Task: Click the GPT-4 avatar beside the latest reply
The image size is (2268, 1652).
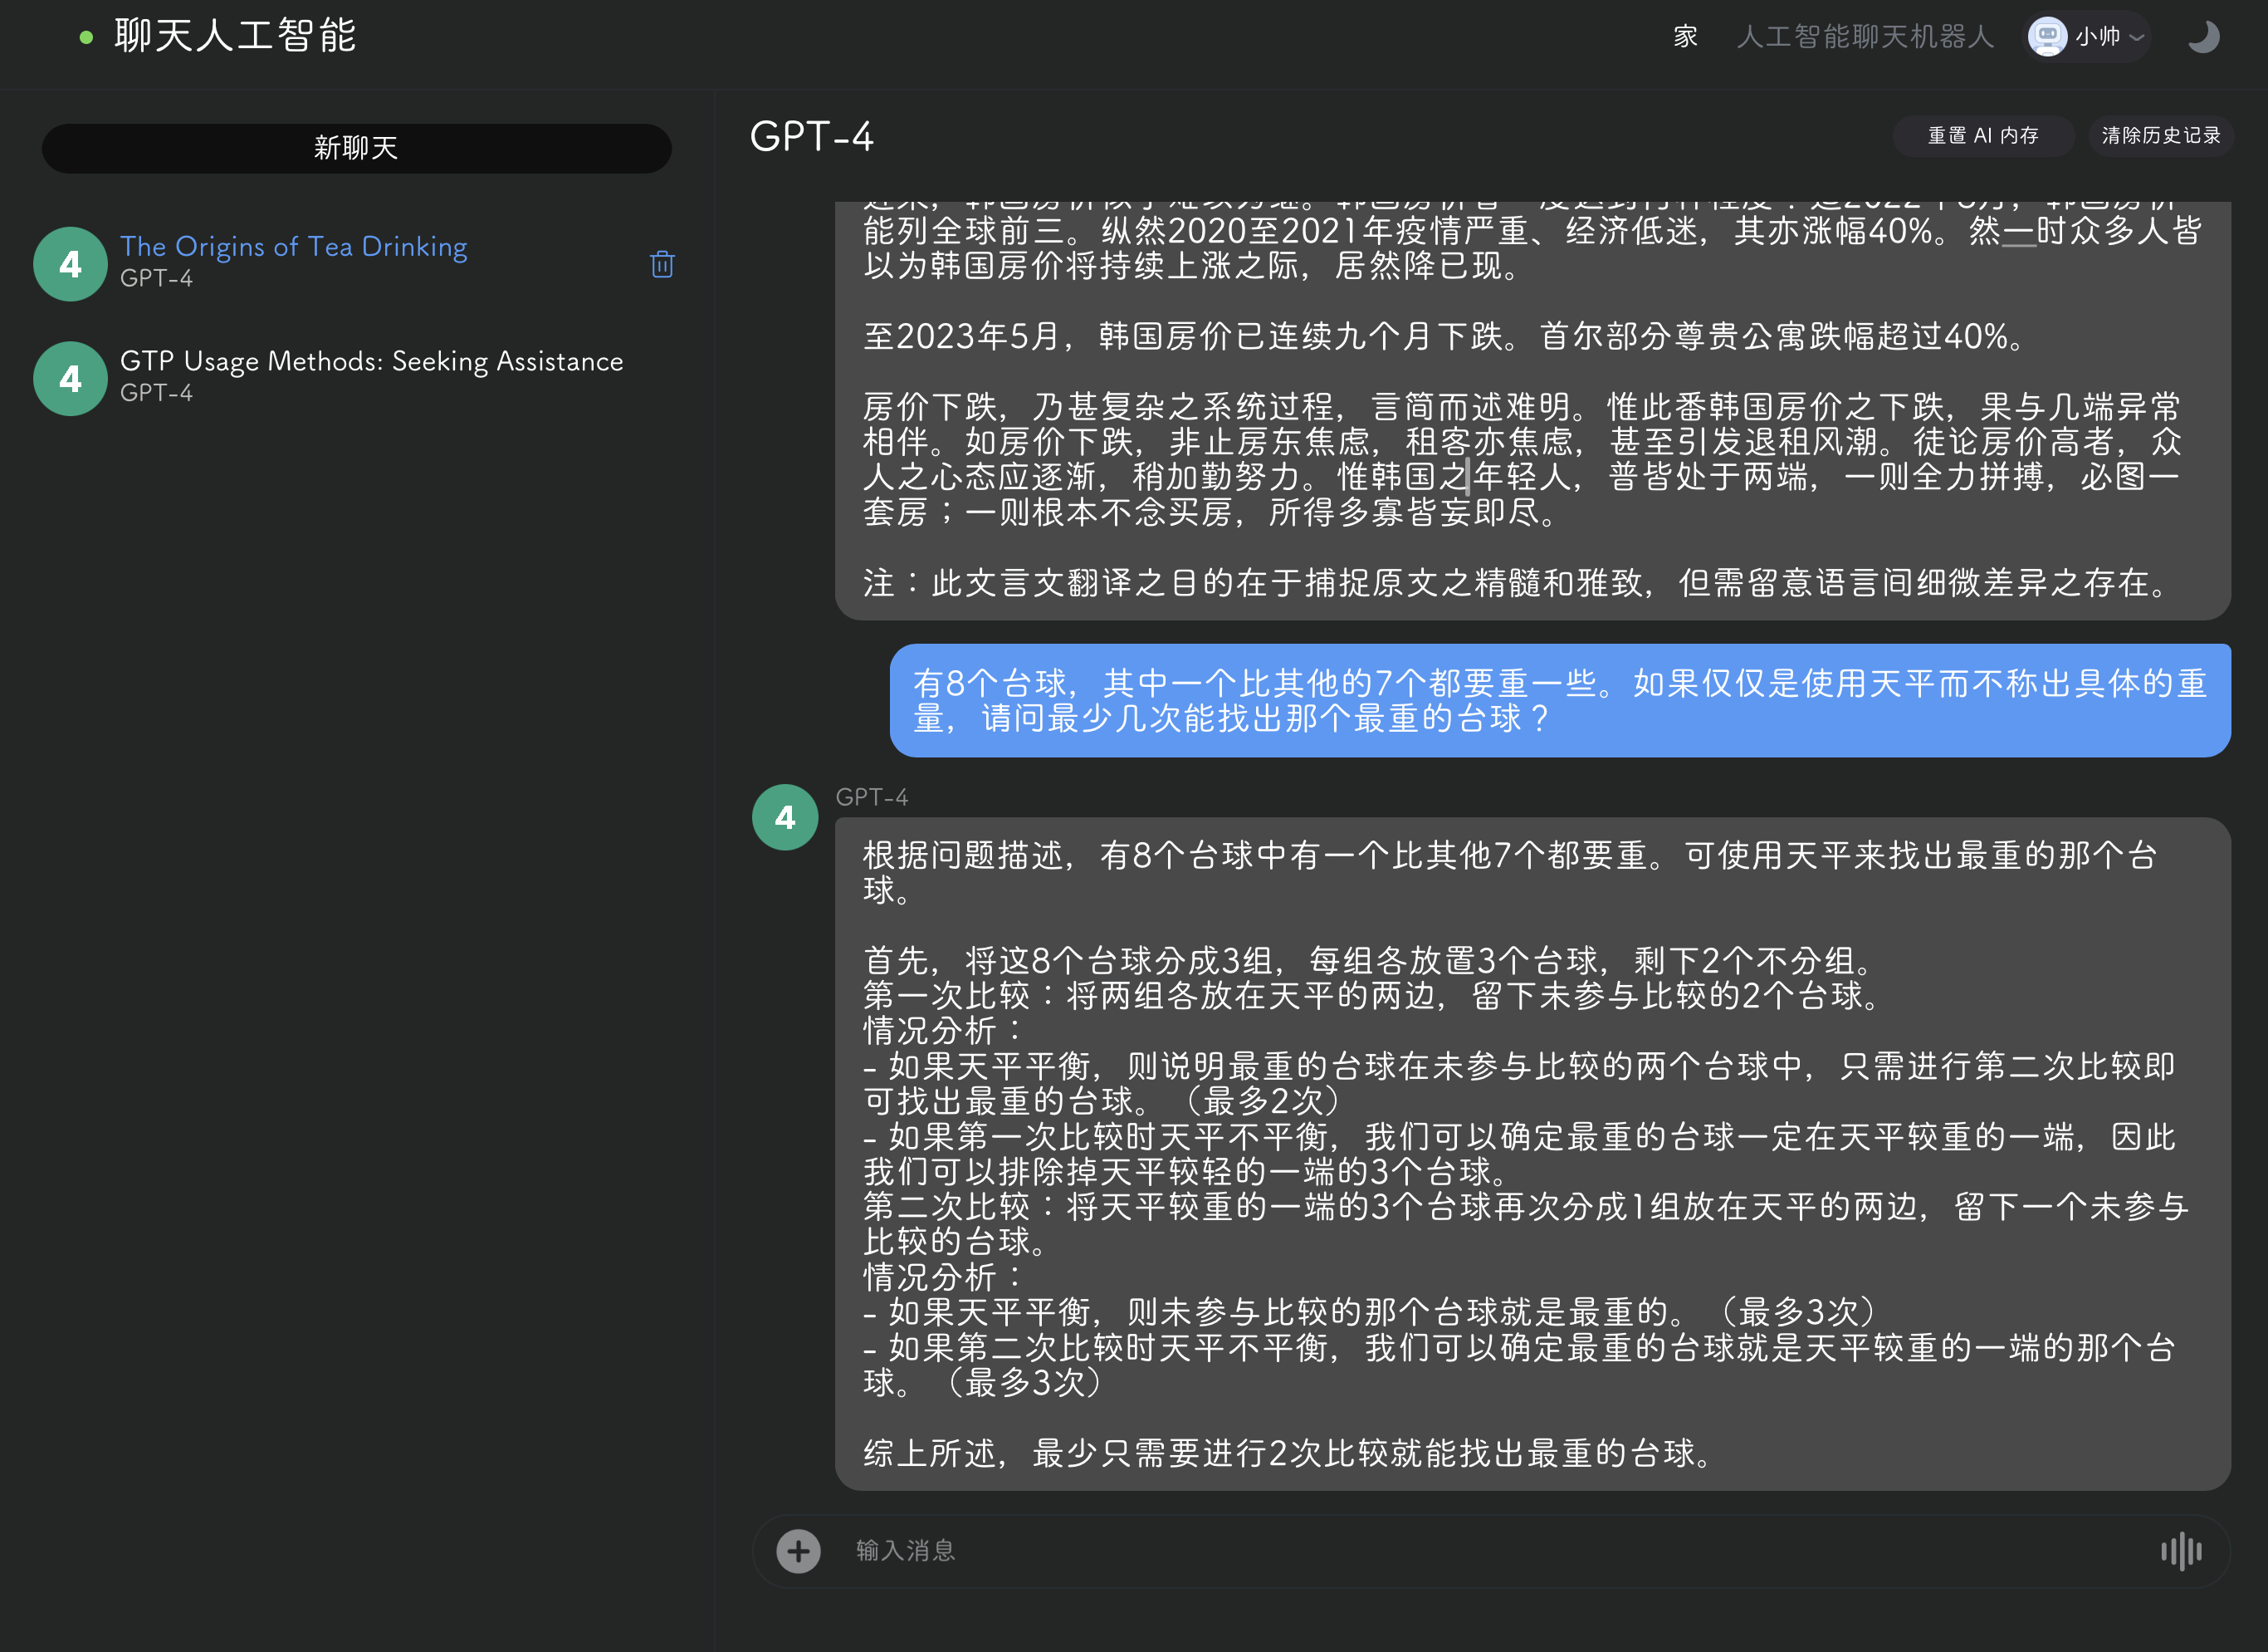Action: pos(785,817)
